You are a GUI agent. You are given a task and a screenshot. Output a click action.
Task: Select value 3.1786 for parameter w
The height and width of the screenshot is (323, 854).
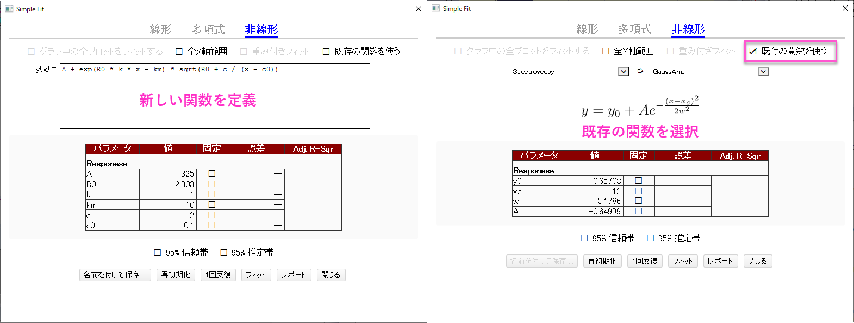click(595, 201)
